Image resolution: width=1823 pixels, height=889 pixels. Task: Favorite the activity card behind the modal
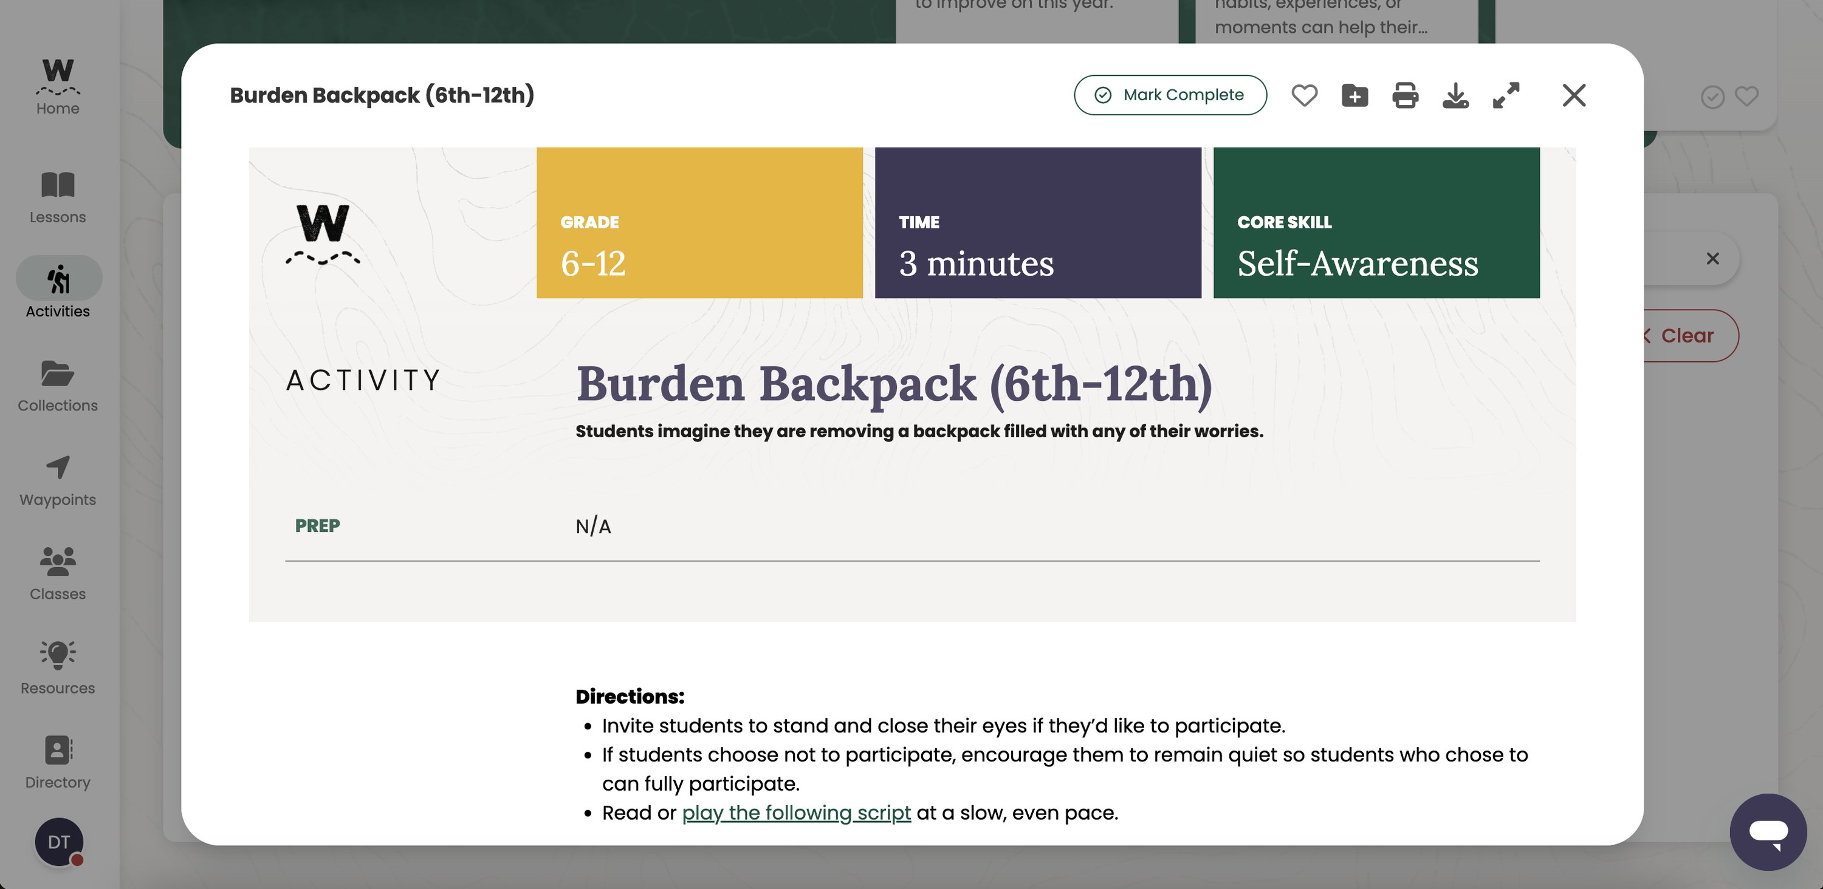(x=1745, y=97)
